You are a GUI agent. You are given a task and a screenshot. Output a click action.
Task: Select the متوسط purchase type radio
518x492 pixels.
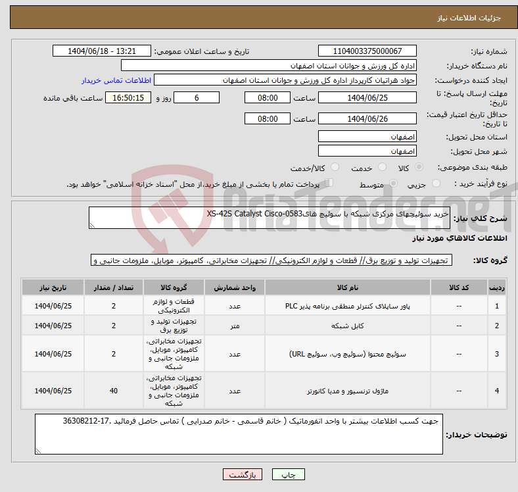393,183
